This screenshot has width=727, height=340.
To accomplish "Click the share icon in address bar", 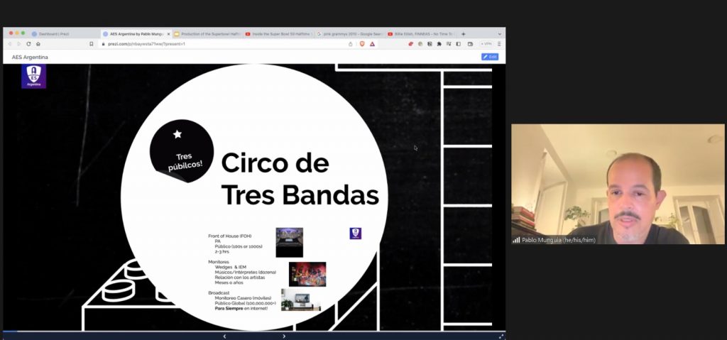I will click(351, 44).
